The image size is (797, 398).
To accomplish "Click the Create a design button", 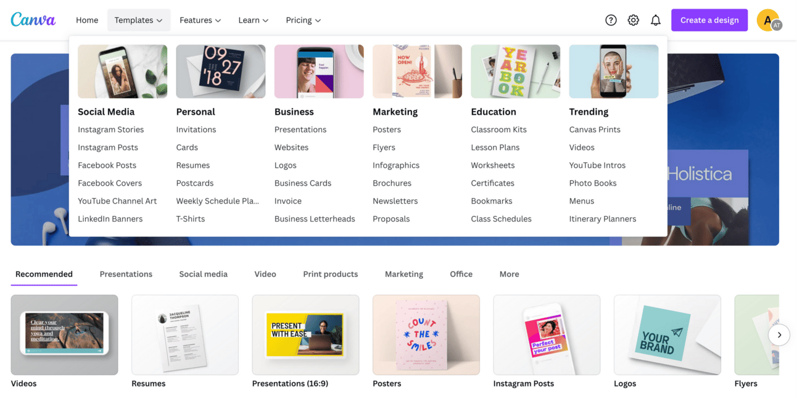I will (x=709, y=20).
